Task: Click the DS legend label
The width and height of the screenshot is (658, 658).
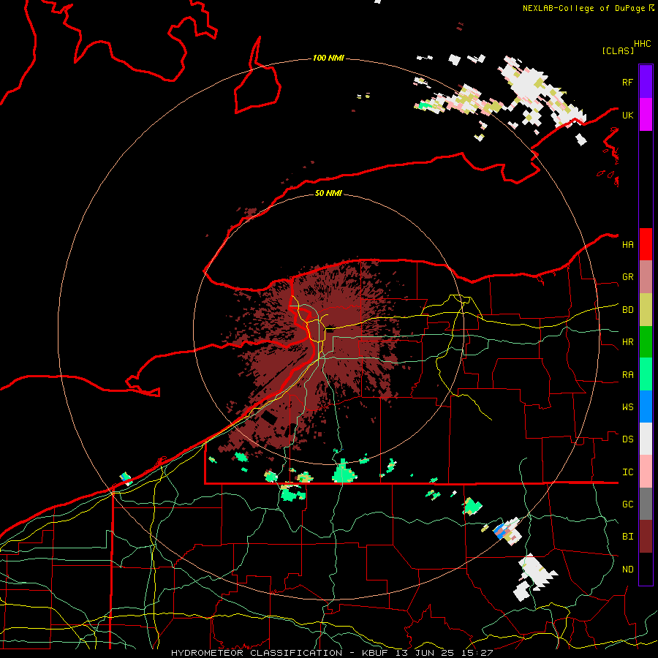Action: (627, 439)
